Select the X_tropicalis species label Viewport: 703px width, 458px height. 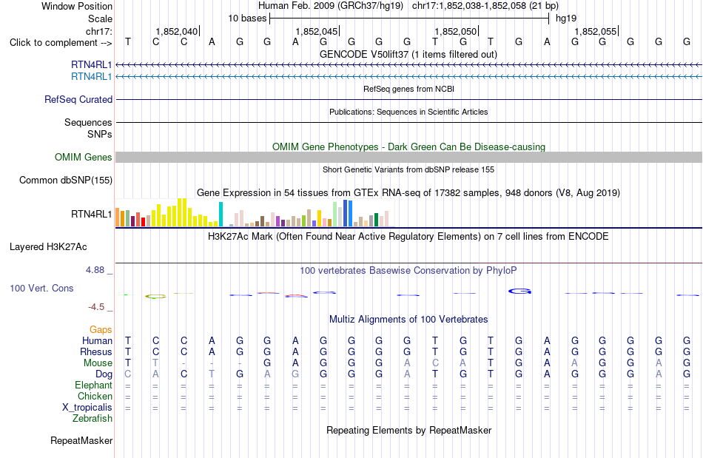click(87, 408)
